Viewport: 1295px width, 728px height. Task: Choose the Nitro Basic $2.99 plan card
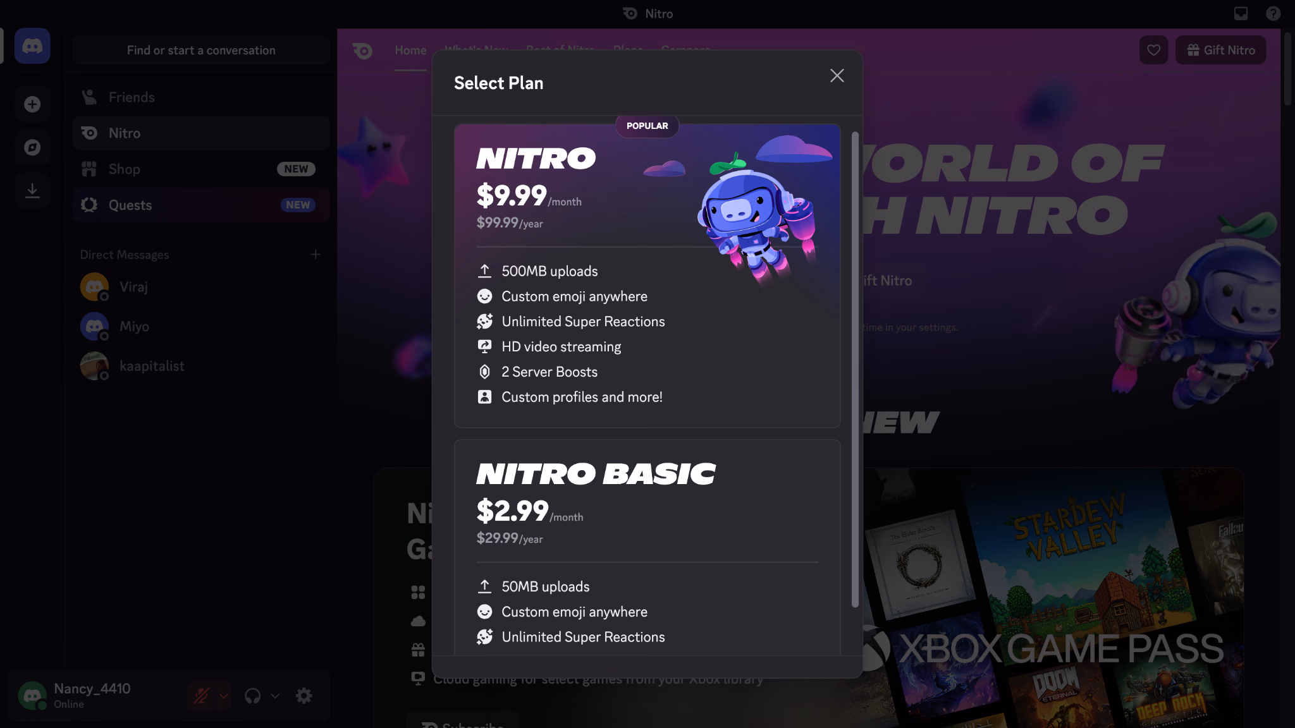(647, 547)
